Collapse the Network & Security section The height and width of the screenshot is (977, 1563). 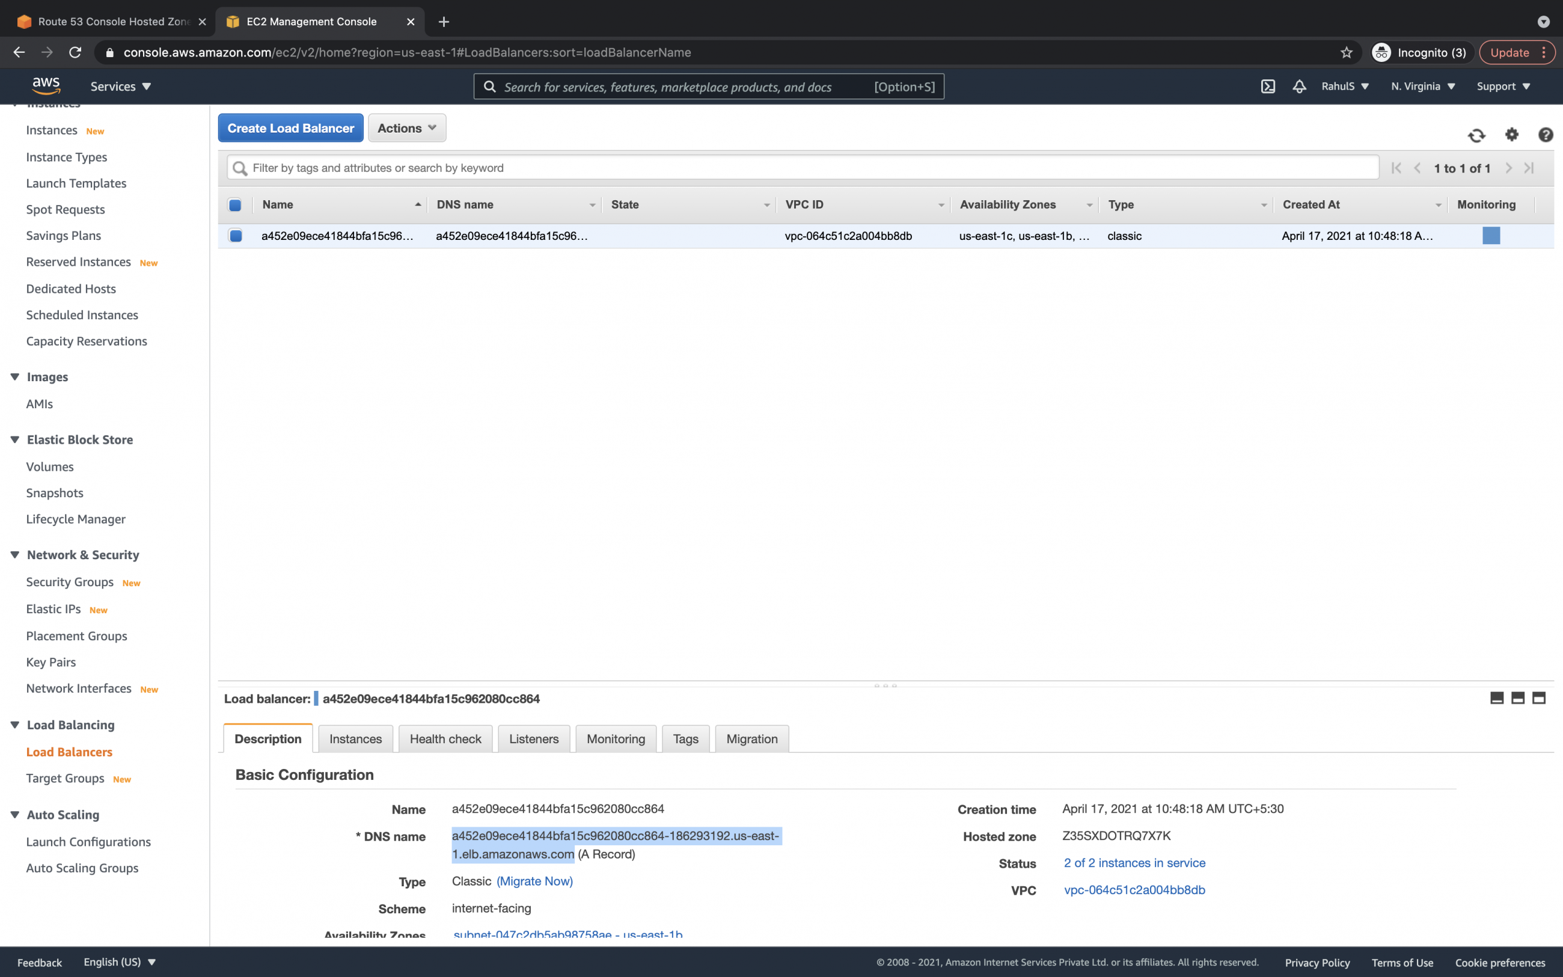tap(15, 554)
